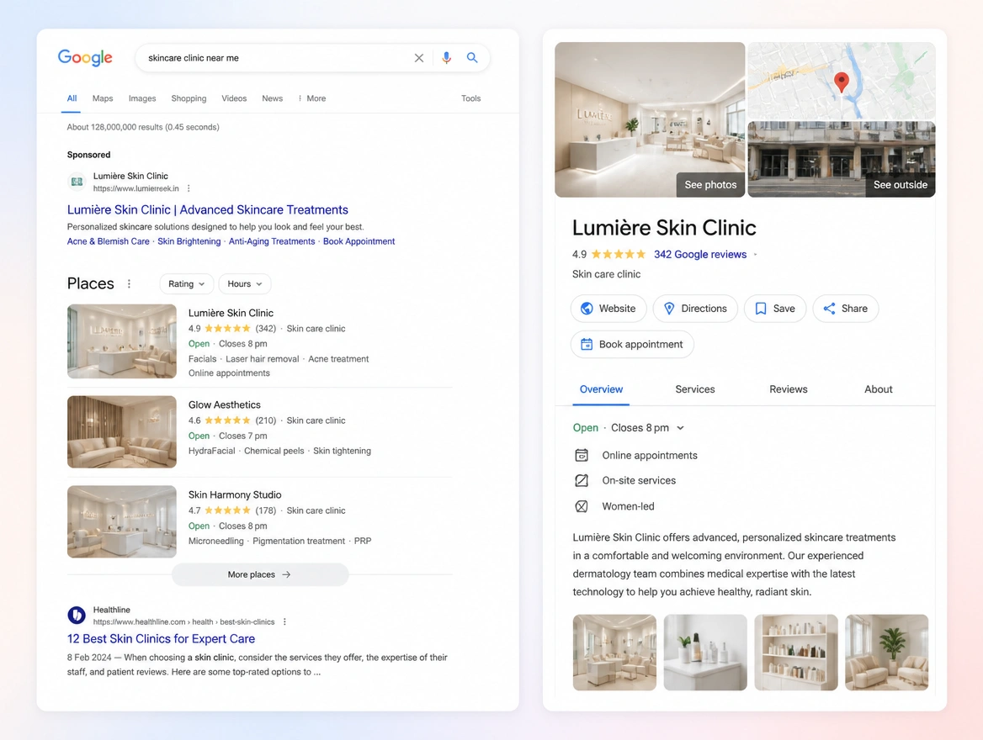Expand opening hours chevron beside Closes 8 pm
This screenshot has height=740, width=983.
click(680, 428)
